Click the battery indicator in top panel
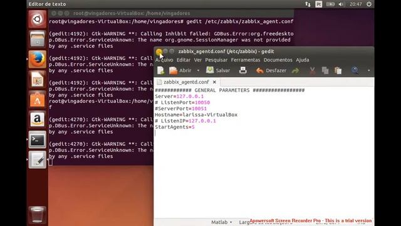The height and width of the screenshot is (226, 401). point(330,4)
